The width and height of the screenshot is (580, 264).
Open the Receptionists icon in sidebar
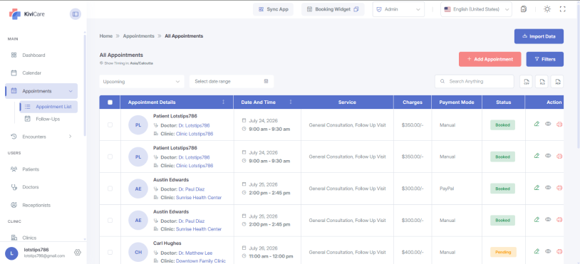click(14, 205)
